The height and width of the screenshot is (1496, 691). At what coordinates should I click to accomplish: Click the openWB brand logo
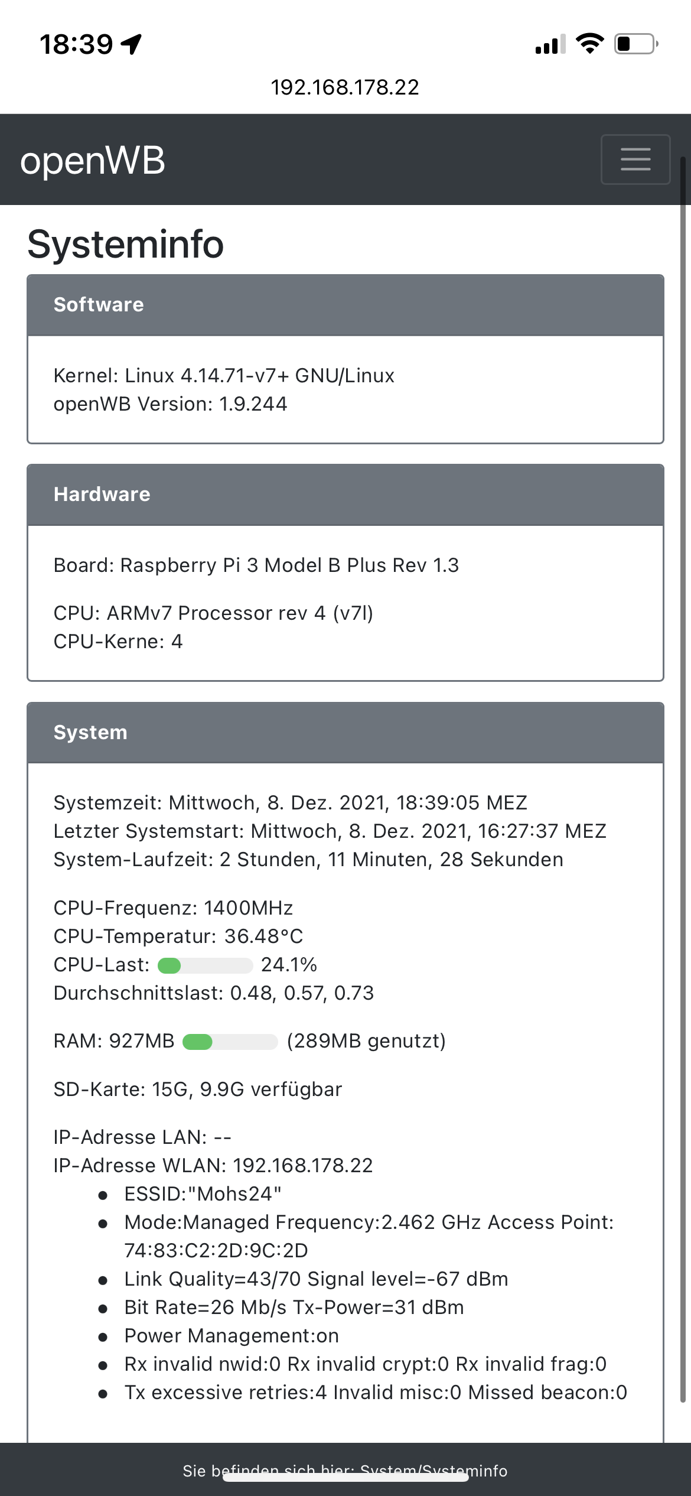coord(93,160)
